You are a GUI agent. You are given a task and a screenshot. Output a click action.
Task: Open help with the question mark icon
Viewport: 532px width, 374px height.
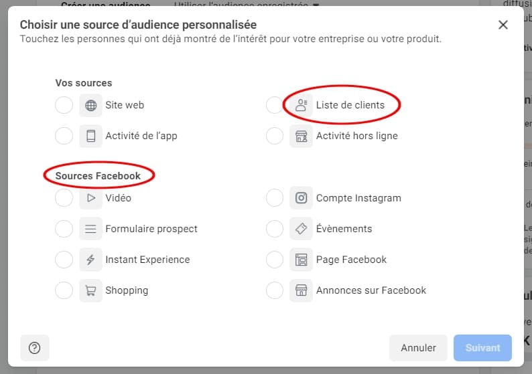click(35, 348)
